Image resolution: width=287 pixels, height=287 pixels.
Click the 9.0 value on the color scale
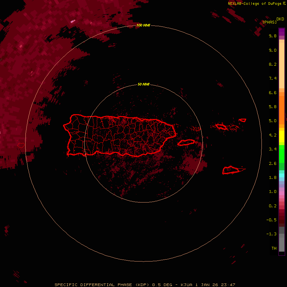point(273,50)
